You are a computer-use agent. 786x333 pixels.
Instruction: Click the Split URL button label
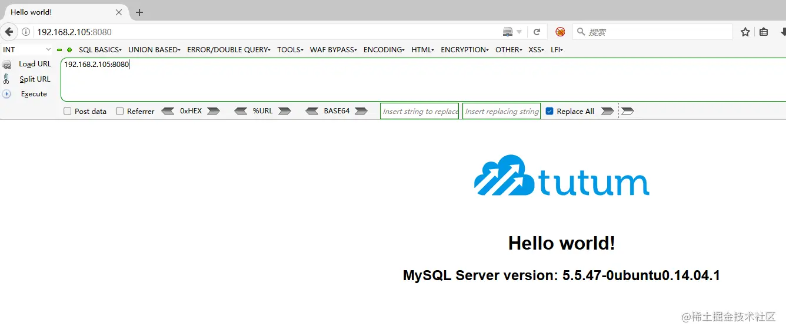[35, 79]
